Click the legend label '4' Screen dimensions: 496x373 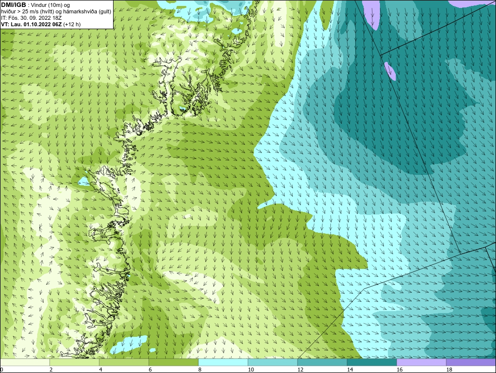[101, 370]
